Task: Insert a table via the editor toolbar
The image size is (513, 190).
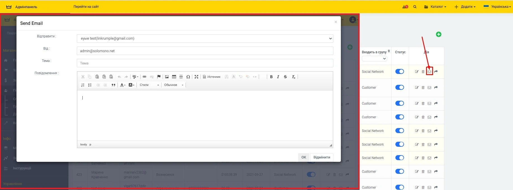Action: 174,77
